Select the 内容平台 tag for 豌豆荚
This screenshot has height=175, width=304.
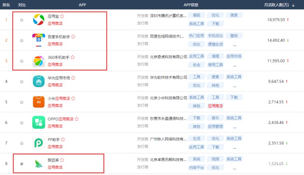click(x=196, y=168)
